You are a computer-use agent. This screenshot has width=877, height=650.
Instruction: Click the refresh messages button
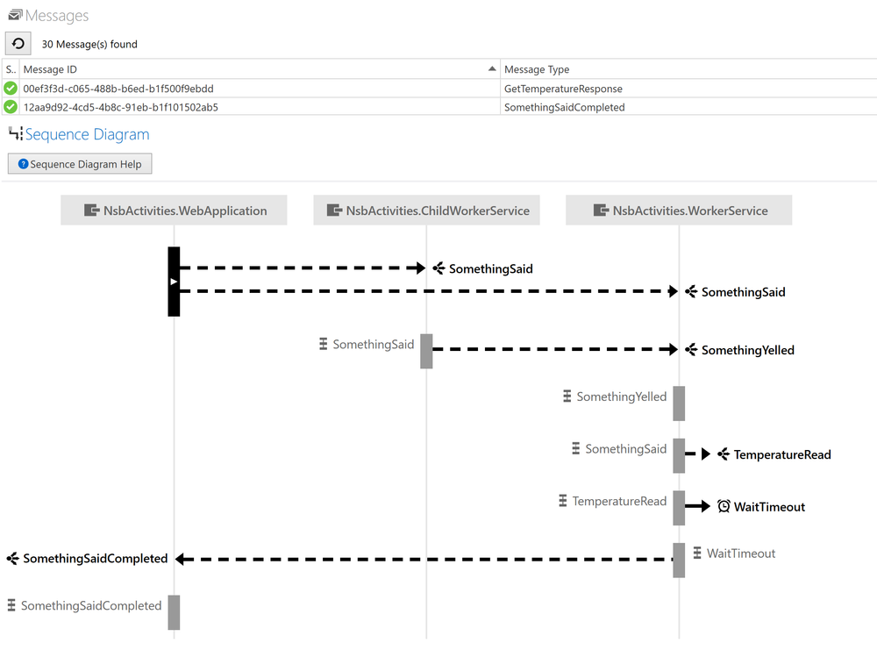(18, 43)
